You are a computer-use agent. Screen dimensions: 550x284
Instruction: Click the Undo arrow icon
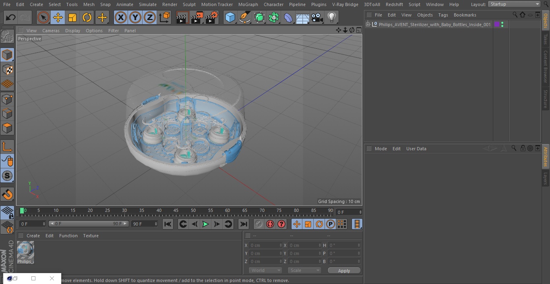pos(11,17)
